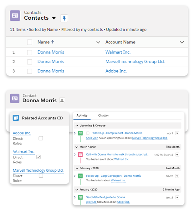Collapse the Upcoming & Overdue section
194x212 pixels.
pyautogui.click(x=76, y=125)
